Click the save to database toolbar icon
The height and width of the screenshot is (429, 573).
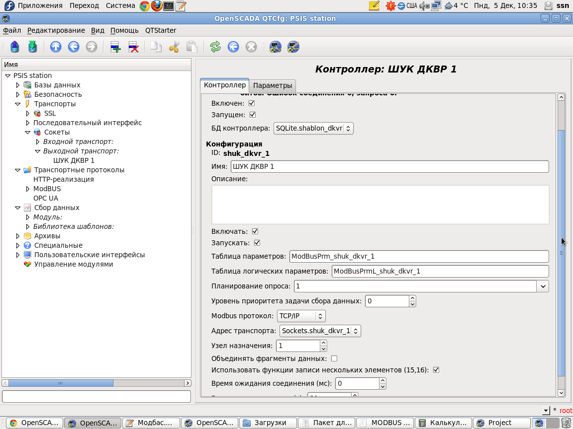[32, 47]
